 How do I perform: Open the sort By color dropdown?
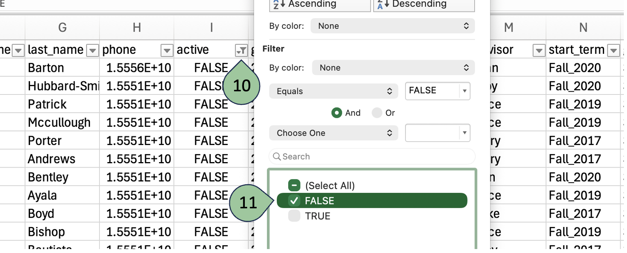tap(392, 26)
